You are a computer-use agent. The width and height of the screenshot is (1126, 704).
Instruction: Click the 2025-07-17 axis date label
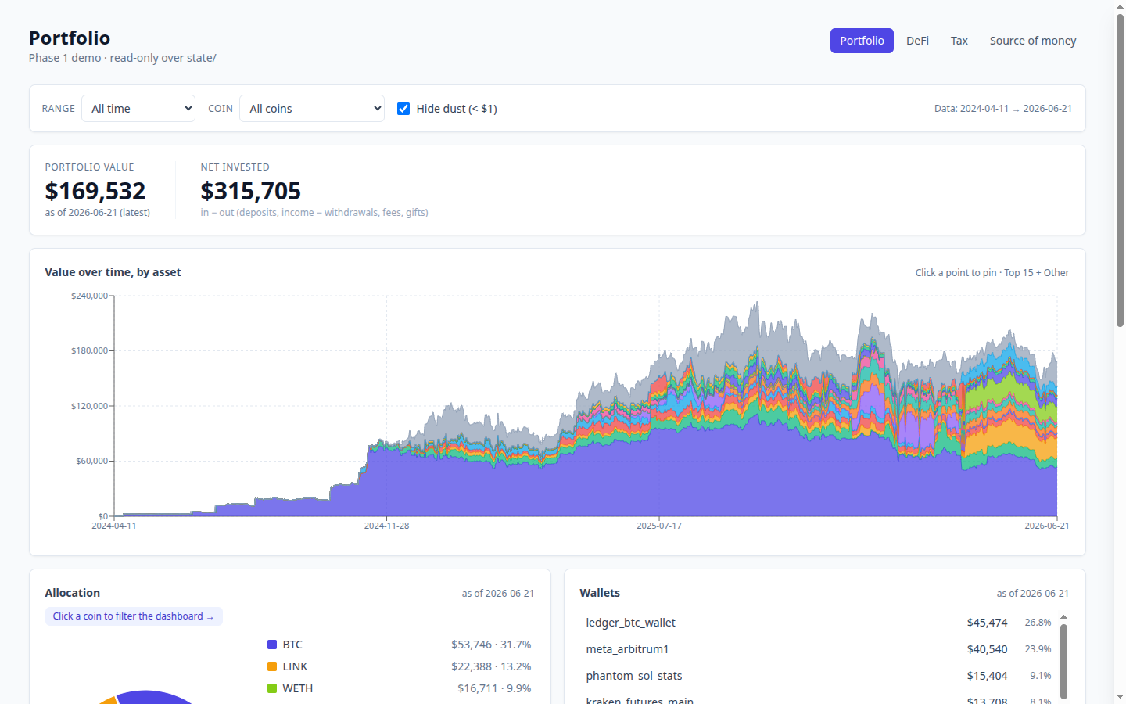659,526
